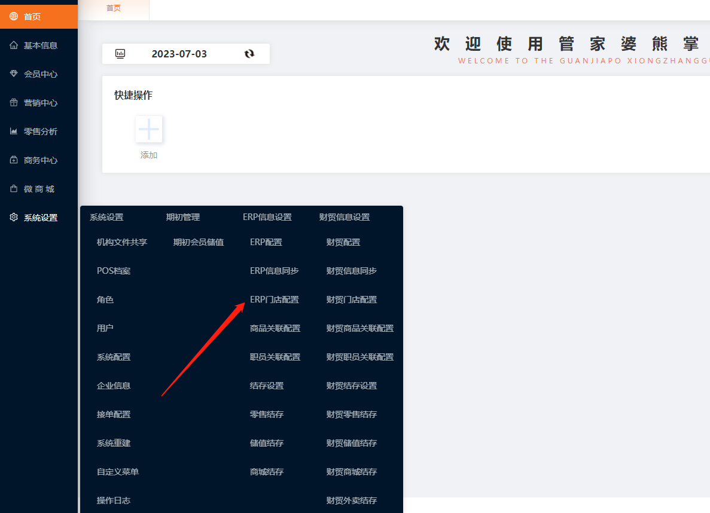Open 零售结存 under ERP信息设置

(x=267, y=414)
